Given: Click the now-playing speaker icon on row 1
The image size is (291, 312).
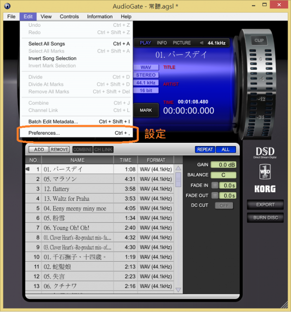Looking at the screenshot, I should [28, 169].
